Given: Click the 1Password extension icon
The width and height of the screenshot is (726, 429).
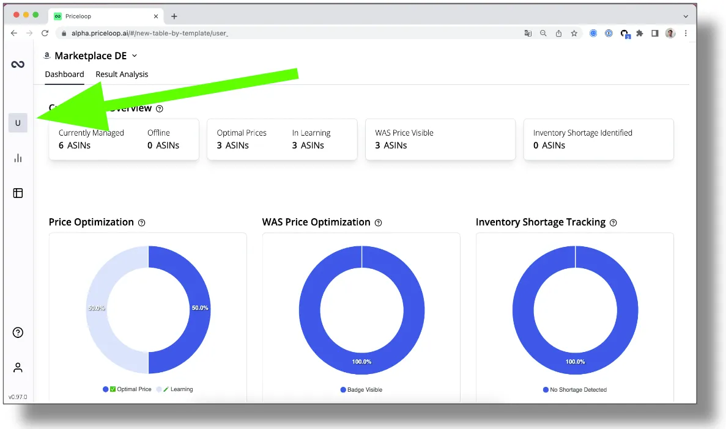Looking at the screenshot, I should coord(609,34).
